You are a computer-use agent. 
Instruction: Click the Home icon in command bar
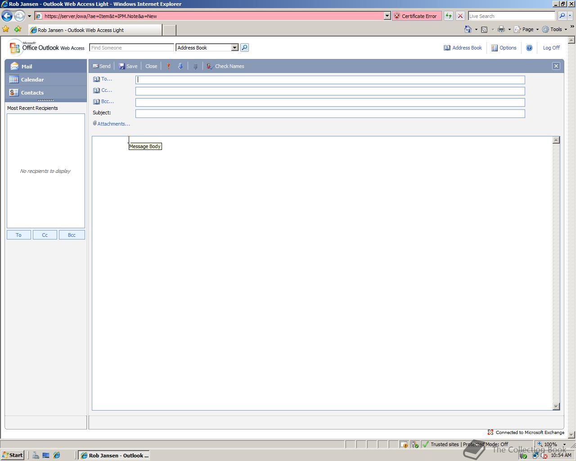pos(468,29)
